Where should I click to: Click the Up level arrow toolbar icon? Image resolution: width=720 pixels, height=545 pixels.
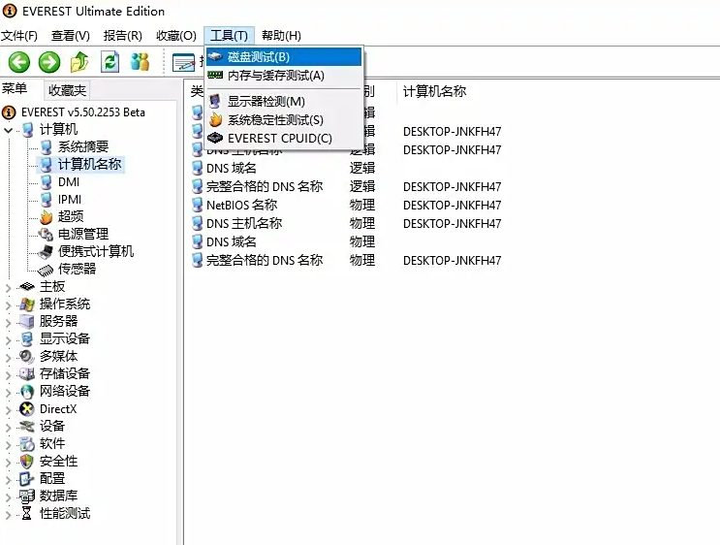click(x=79, y=62)
